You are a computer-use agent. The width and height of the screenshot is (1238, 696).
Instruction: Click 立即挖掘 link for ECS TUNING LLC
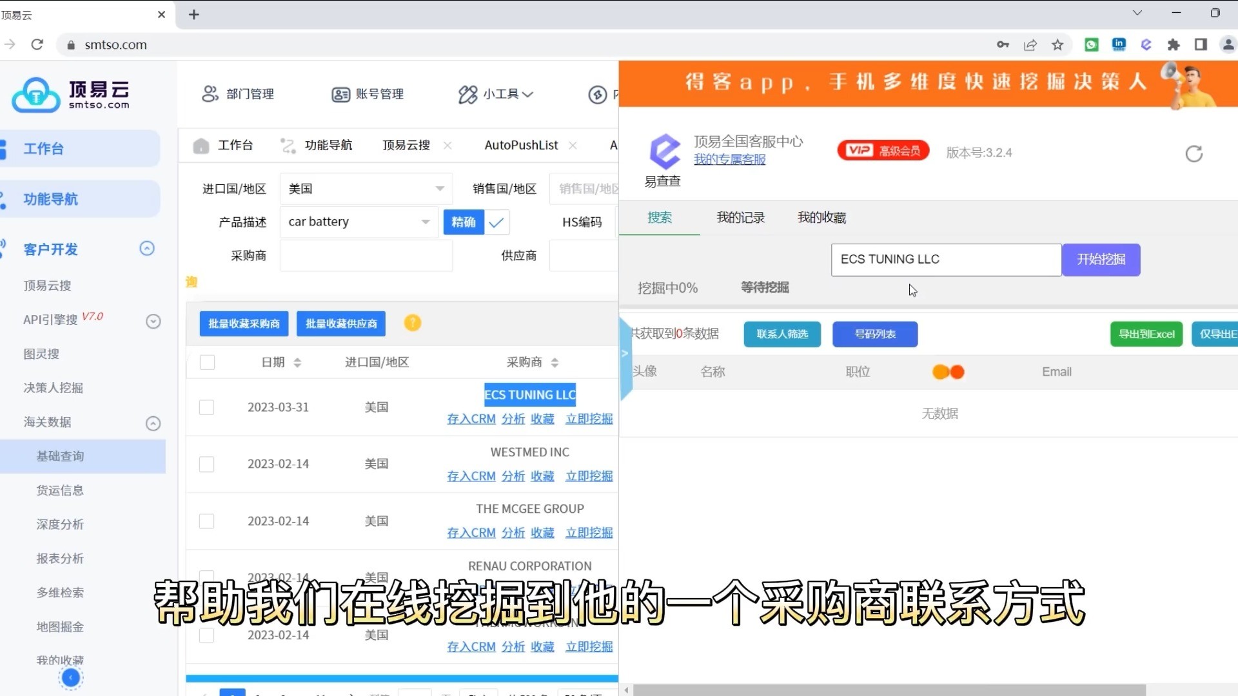pos(589,419)
